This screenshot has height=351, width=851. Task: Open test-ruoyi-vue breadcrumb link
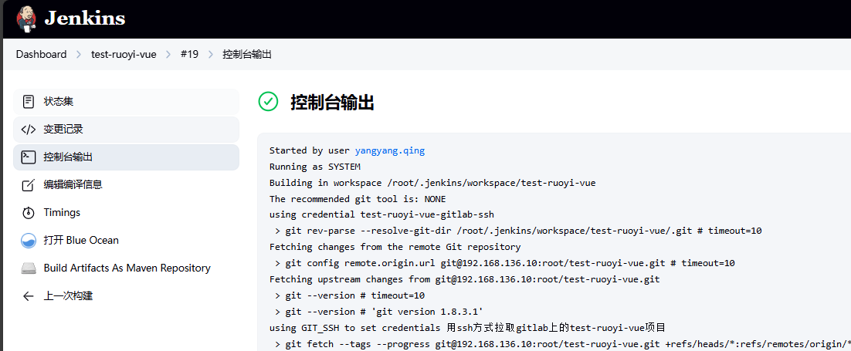coord(124,54)
